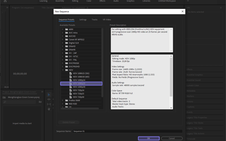Open the History panel
Image resolution: width=226 pixels, height=141 pixels.
[190, 102]
